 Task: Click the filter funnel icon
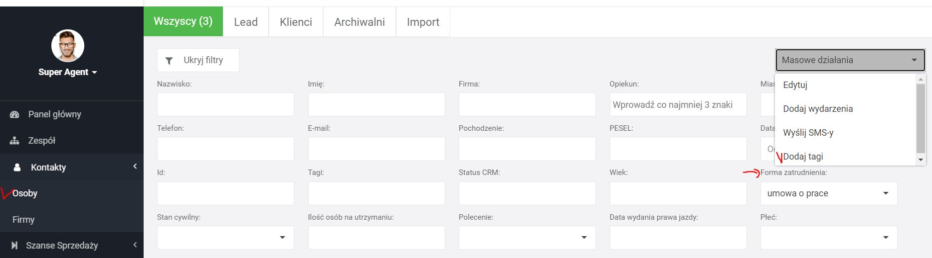(x=169, y=61)
